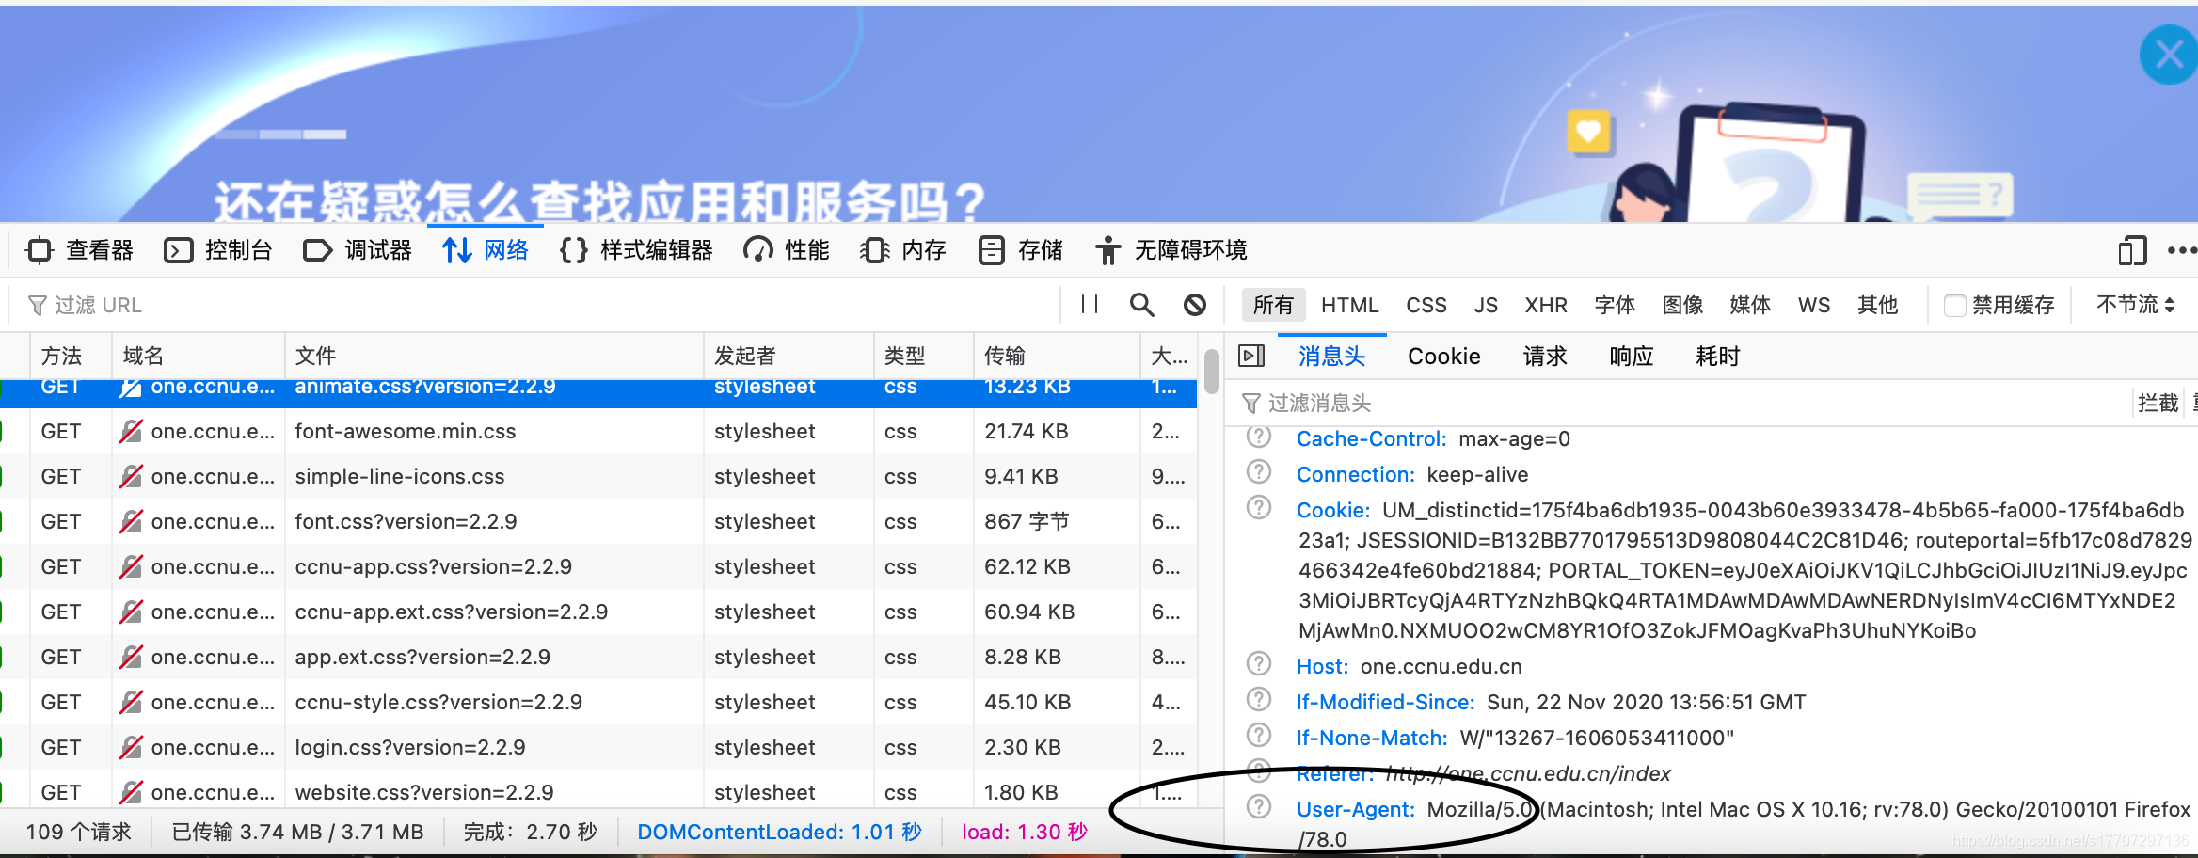The width and height of the screenshot is (2198, 858).
Task: Open the 内存 memory panel
Action: click(903, 250)
